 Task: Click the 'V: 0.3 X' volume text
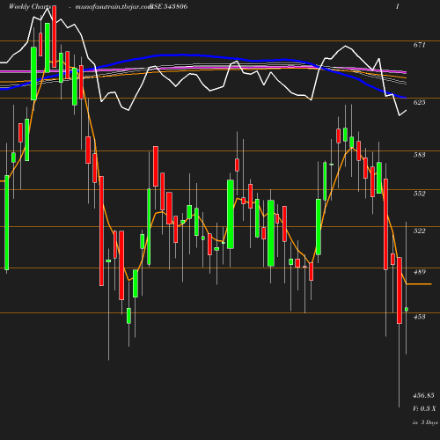pyautogui.click(x=424, y=408)
